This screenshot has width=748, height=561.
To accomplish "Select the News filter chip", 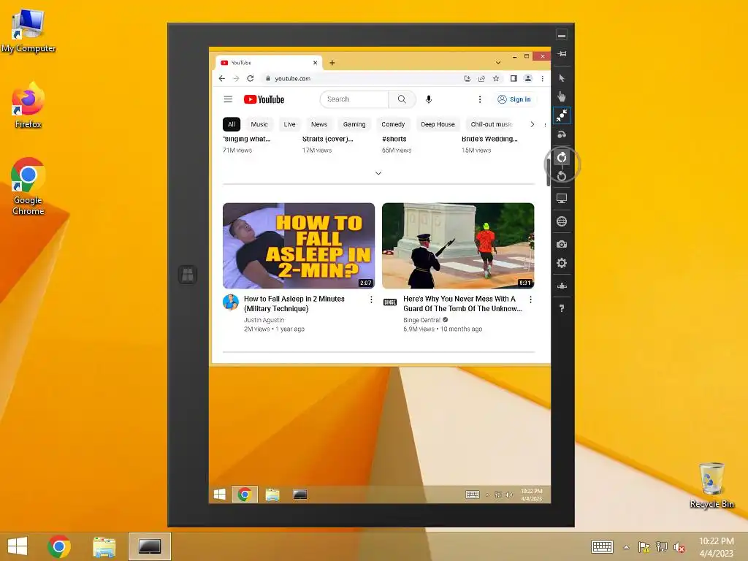I will coord(319,124).
